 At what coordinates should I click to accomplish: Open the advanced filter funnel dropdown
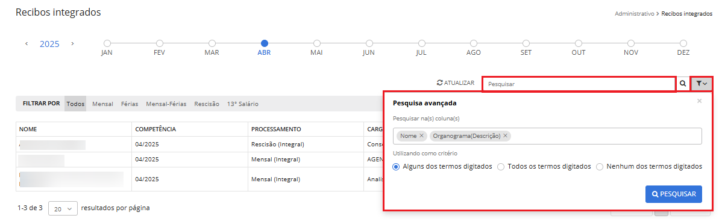[x=702, y=84]
